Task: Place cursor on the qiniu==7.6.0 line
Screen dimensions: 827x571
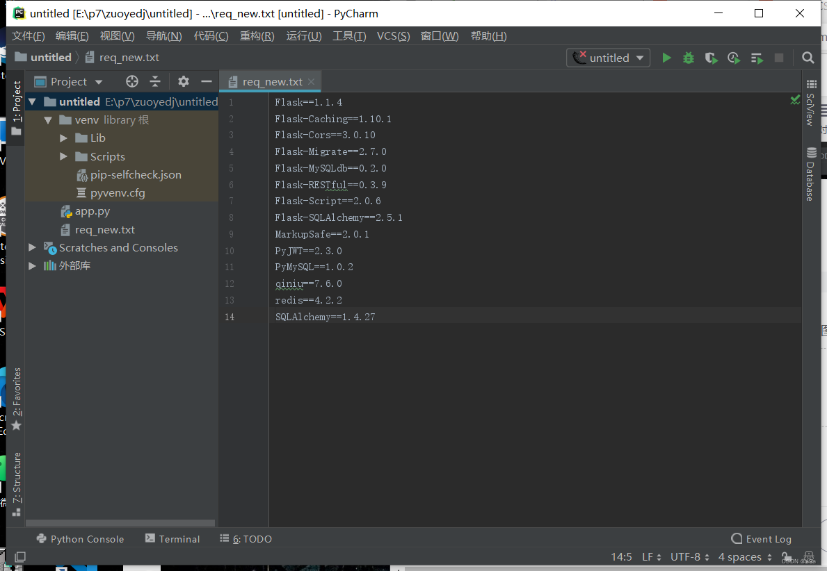Action: [309, 283]
